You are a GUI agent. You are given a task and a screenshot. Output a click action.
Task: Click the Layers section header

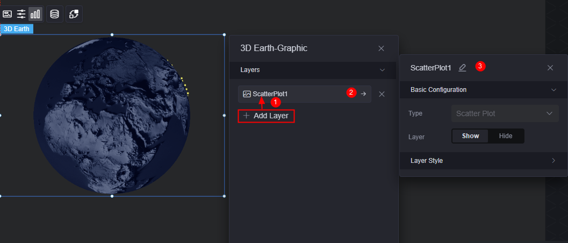(x=313, y=70)
